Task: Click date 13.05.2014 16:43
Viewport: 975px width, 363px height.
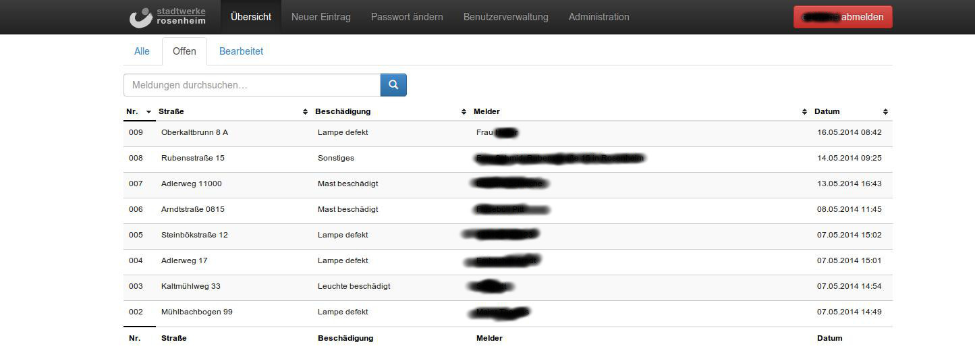Action: 849,184
